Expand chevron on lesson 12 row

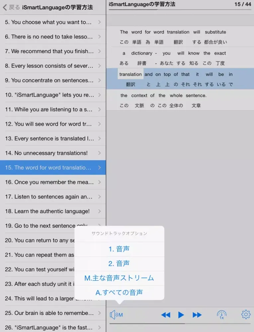click(100, 124)
